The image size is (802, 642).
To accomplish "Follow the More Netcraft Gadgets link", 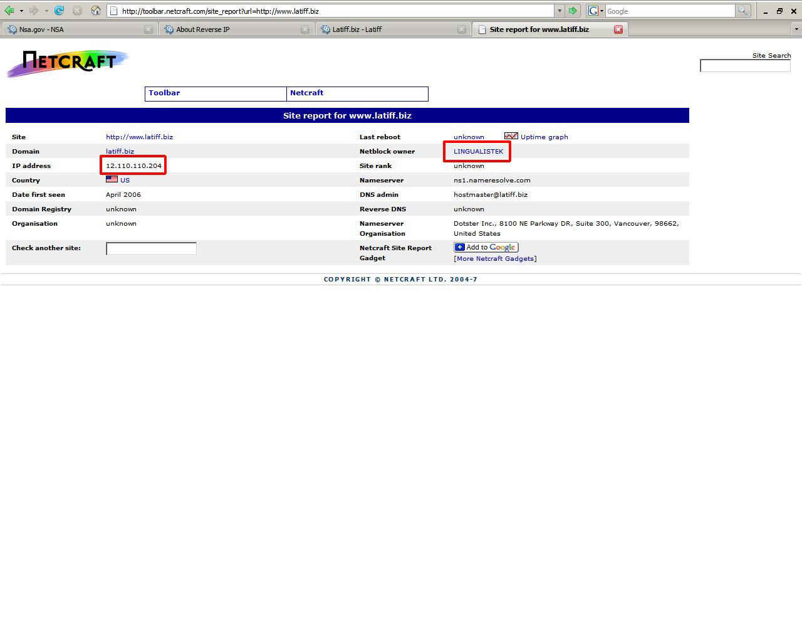I will pos(495,258).
